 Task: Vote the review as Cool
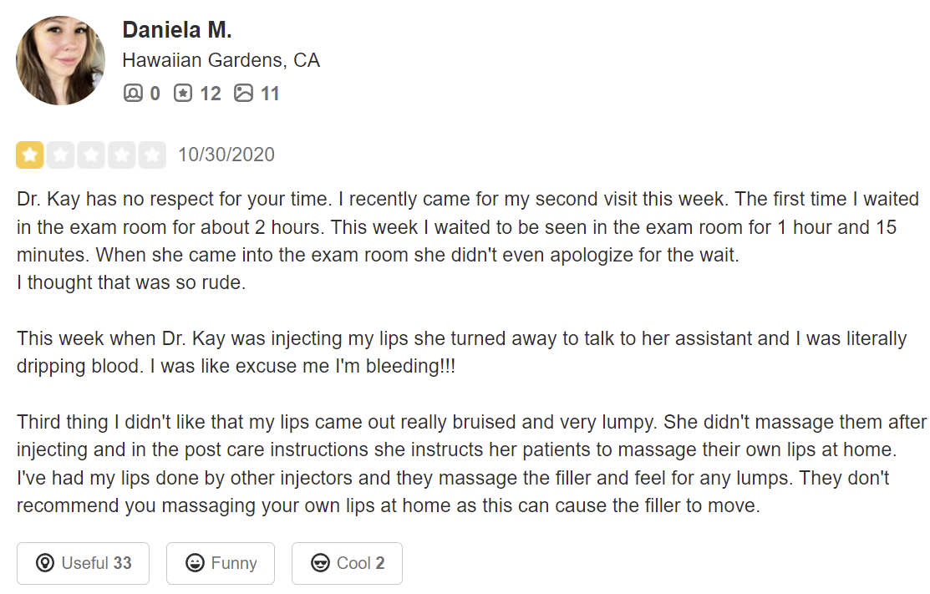tap(347, 563)
